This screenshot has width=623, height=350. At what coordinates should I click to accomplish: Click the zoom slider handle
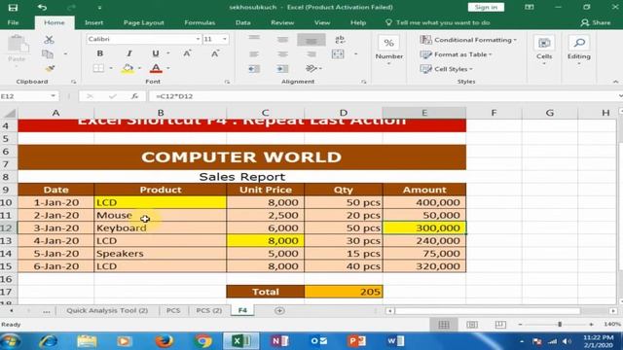click(560, 324)
